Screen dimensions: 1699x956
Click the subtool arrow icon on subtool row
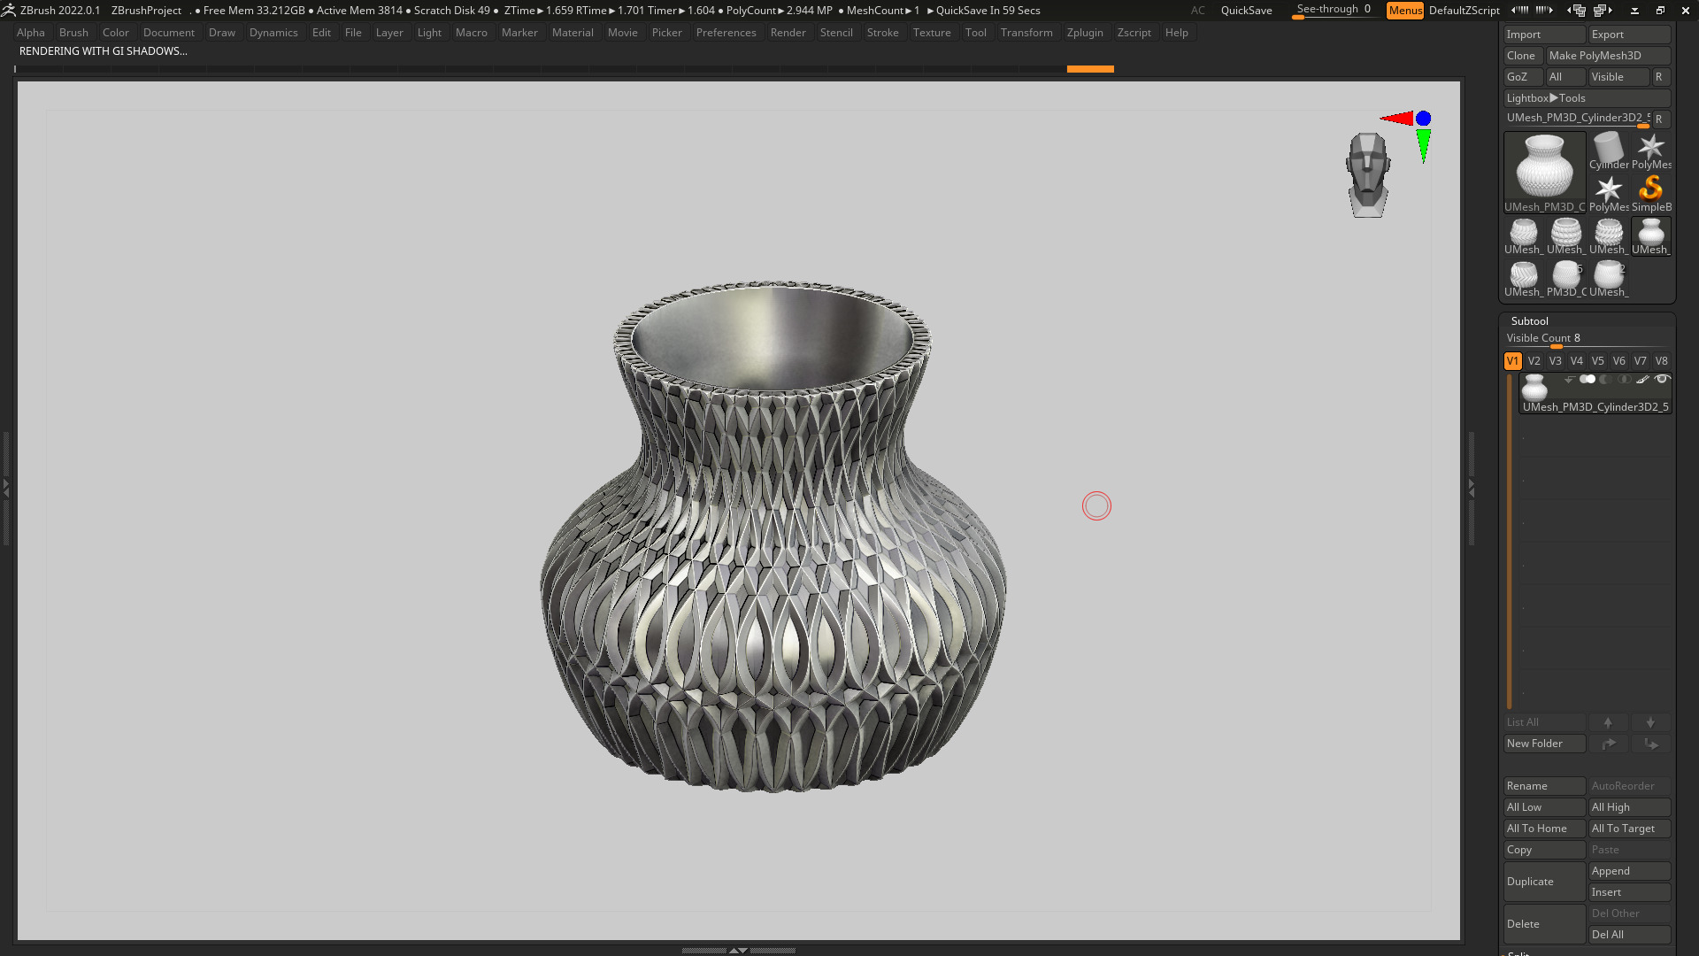tap(1569, 380)
